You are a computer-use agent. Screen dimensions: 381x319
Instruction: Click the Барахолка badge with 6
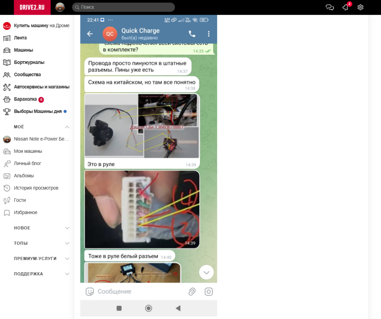41,99
